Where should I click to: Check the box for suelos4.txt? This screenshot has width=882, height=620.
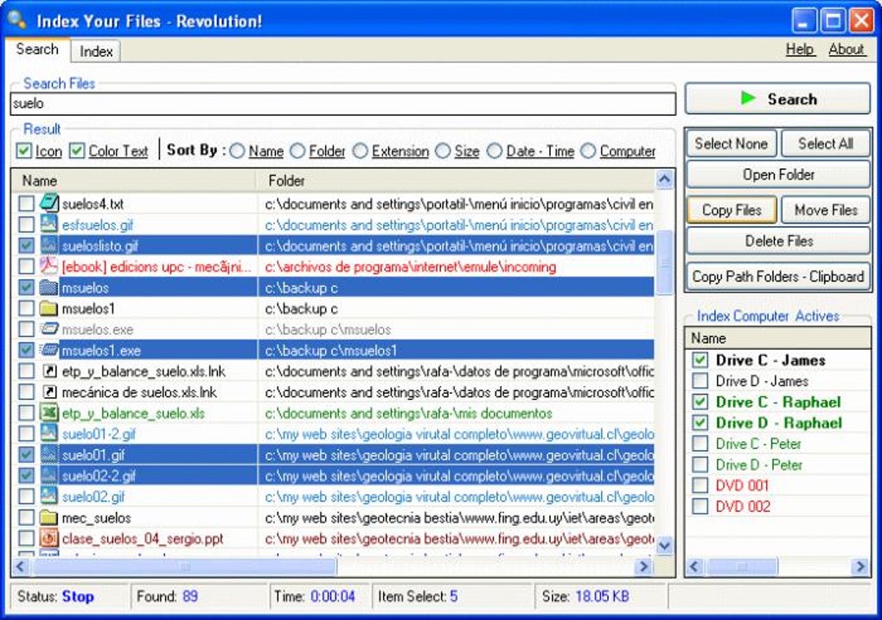(x=26, y=203)
